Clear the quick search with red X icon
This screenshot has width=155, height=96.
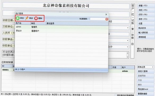[107, 19]
